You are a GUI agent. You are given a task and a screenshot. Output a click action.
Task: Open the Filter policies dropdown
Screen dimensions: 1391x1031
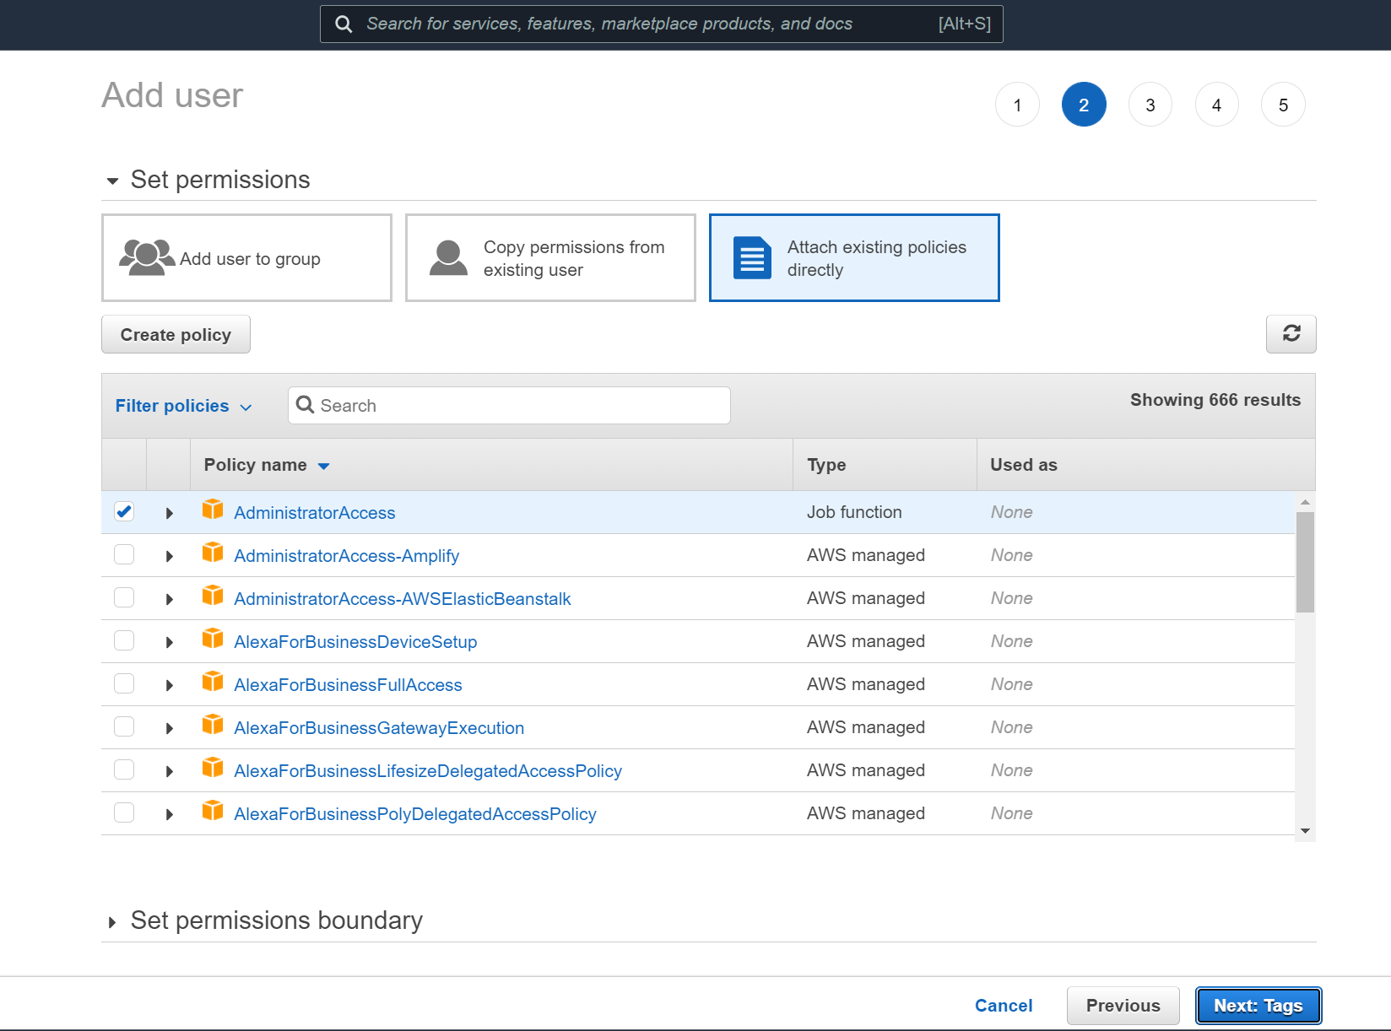pos(183,406)
